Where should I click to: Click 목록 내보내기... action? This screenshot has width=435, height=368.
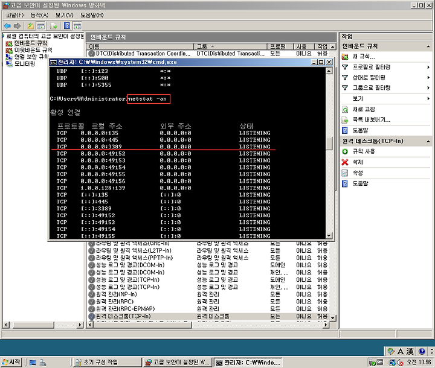(371, 119)
